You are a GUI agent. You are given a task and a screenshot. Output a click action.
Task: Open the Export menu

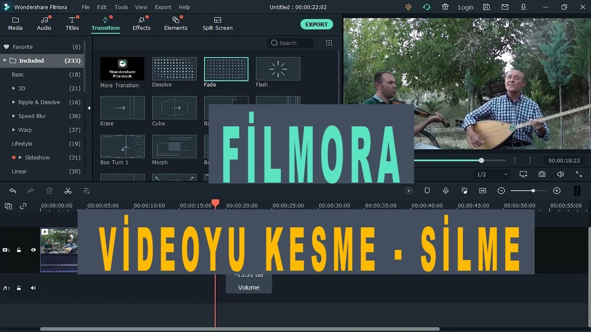163,7
